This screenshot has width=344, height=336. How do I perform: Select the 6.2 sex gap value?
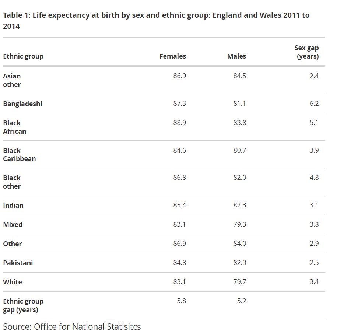coord(314,104)
